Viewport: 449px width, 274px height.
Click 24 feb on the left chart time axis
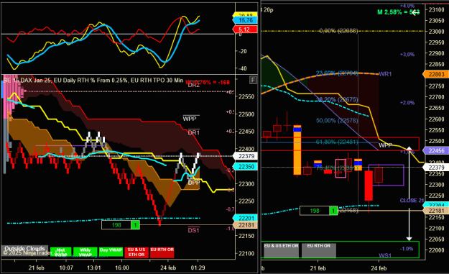(x=168, y=268)
